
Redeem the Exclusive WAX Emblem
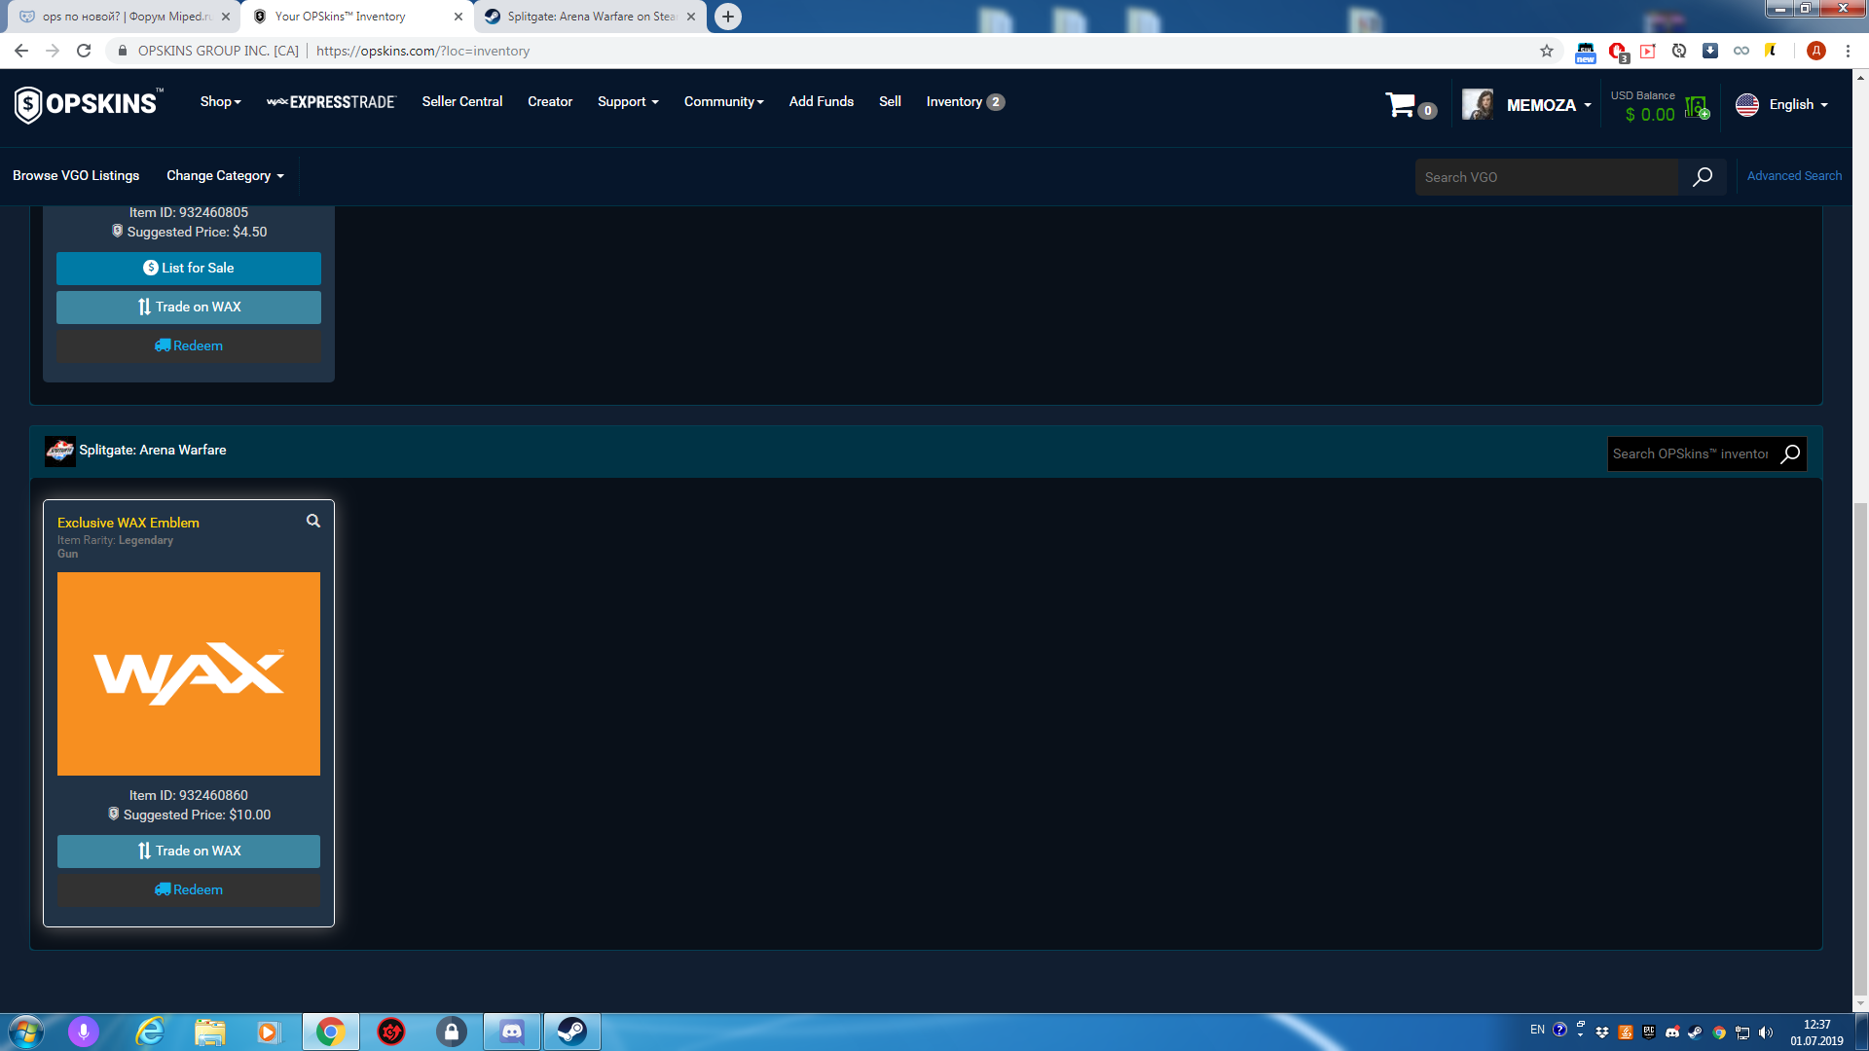point(189,890)
